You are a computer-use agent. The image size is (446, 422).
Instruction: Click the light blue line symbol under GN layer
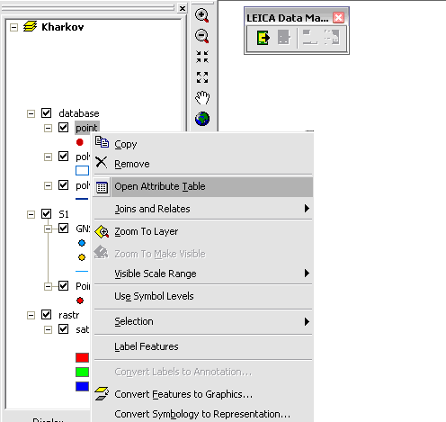click(x=82, y=271)
